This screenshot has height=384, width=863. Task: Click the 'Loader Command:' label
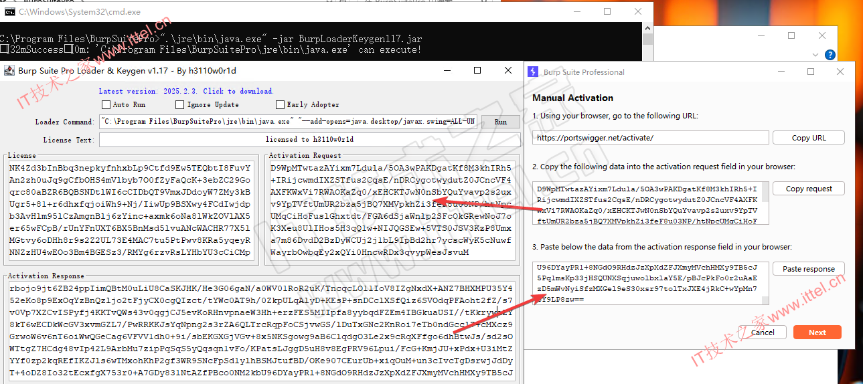tap(65, 122)
